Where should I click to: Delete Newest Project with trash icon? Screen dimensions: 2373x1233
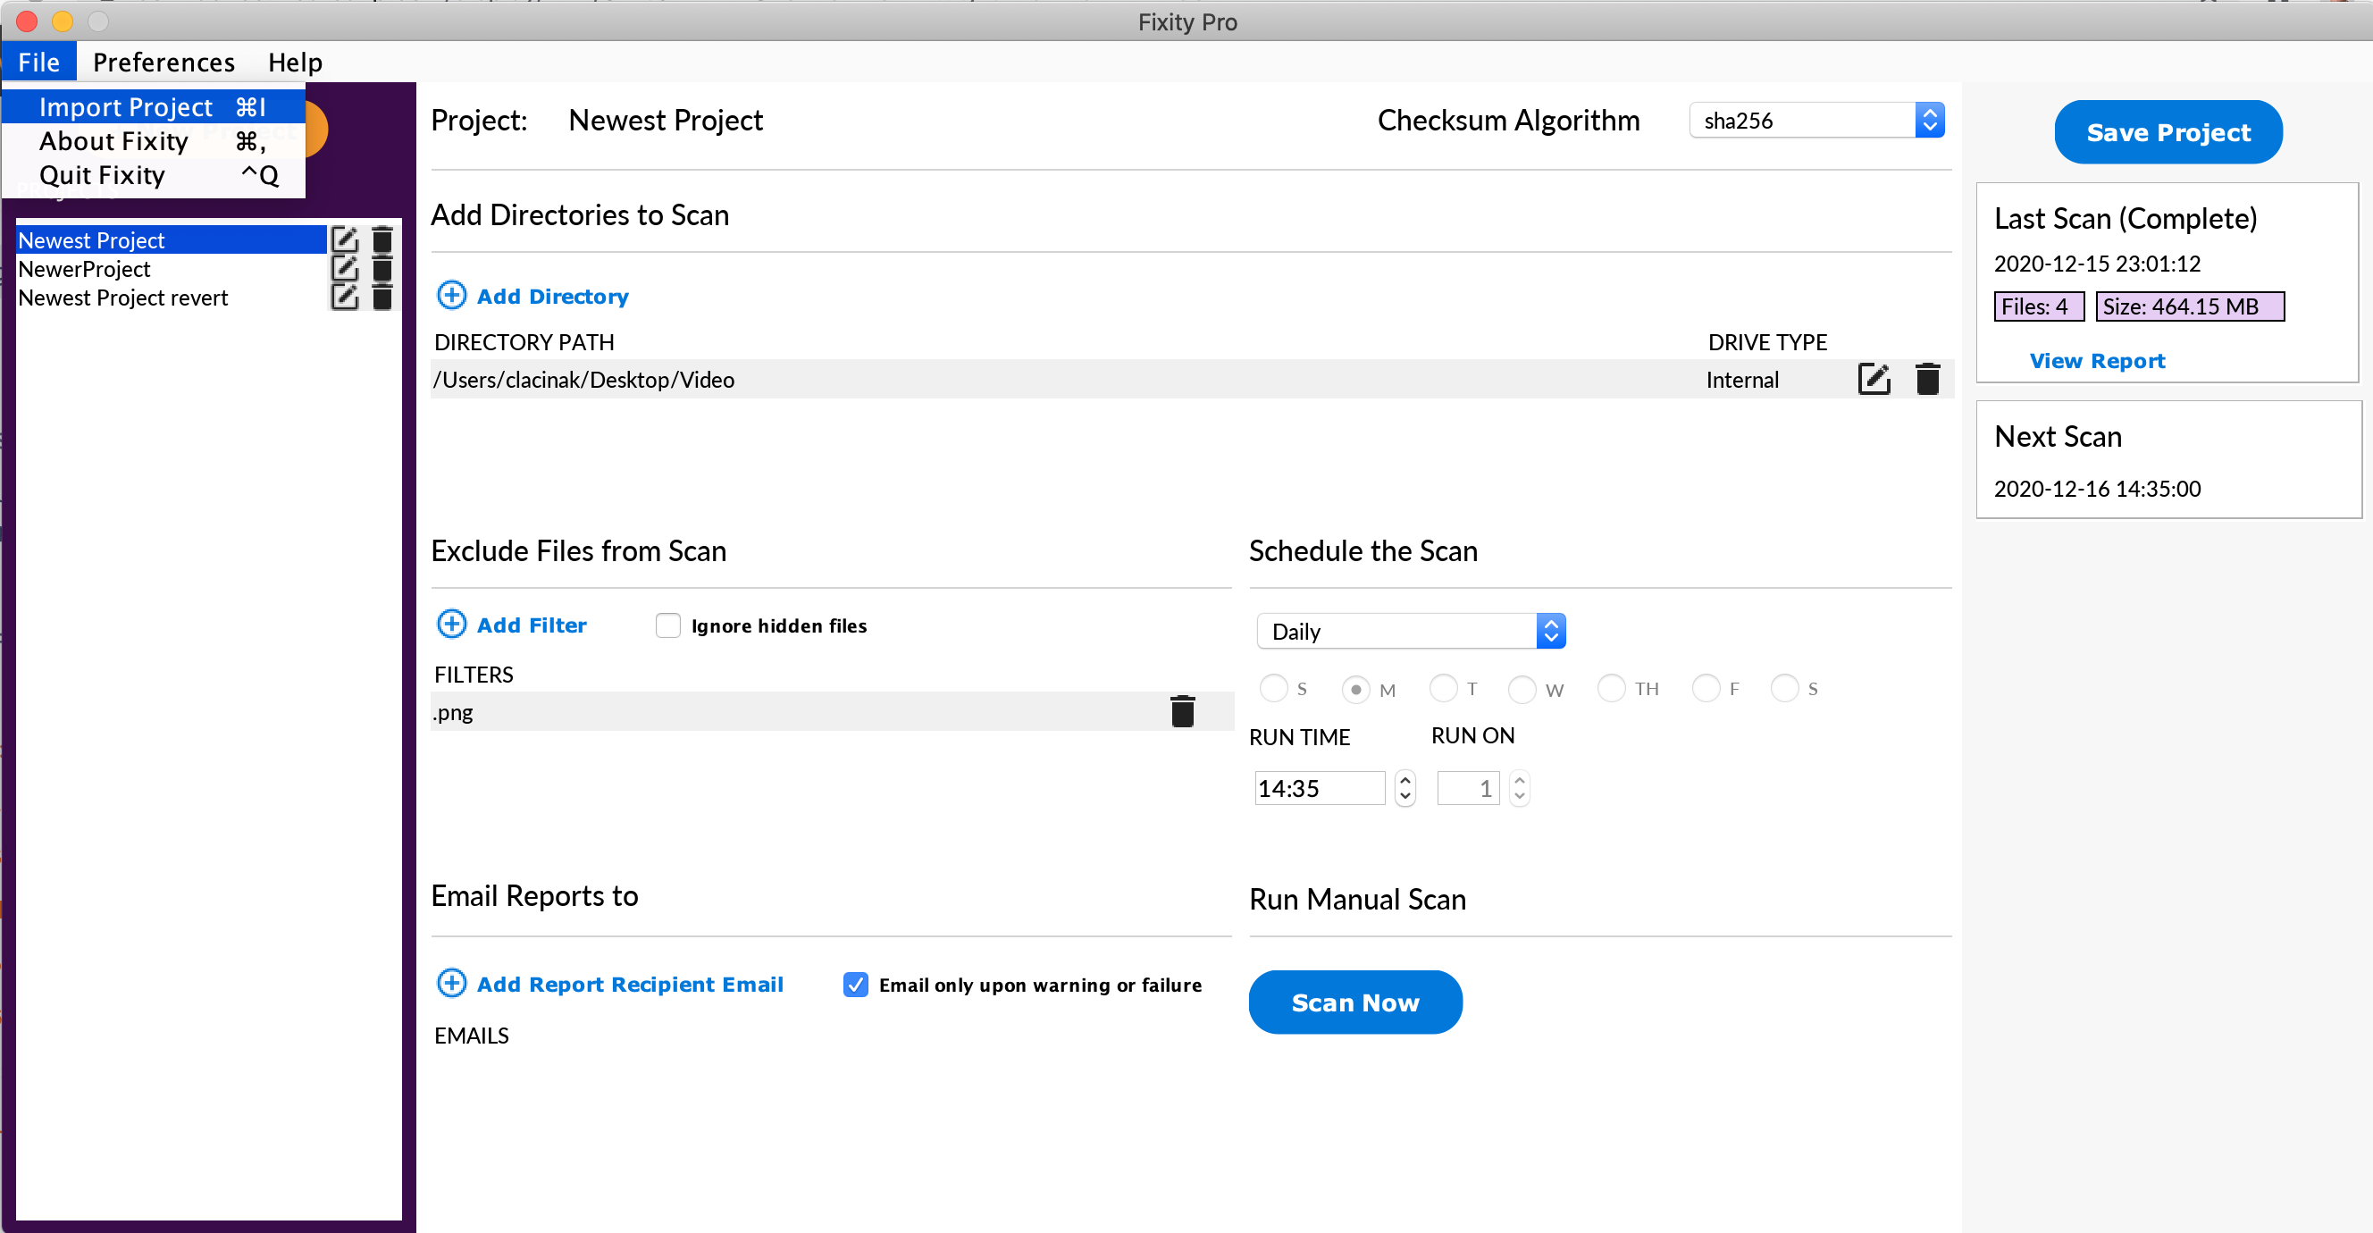coord(382,239)
